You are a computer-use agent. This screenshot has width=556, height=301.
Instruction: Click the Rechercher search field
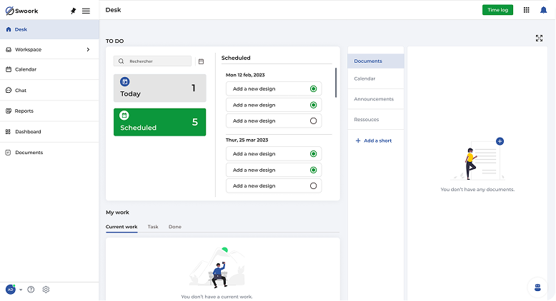[x=152, y=61]
